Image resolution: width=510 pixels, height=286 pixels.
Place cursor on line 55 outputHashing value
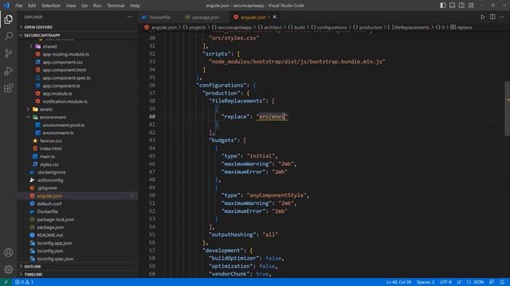click(270, 234)
